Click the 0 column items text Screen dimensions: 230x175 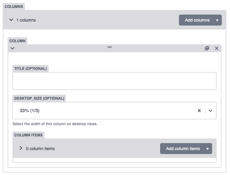40,149
